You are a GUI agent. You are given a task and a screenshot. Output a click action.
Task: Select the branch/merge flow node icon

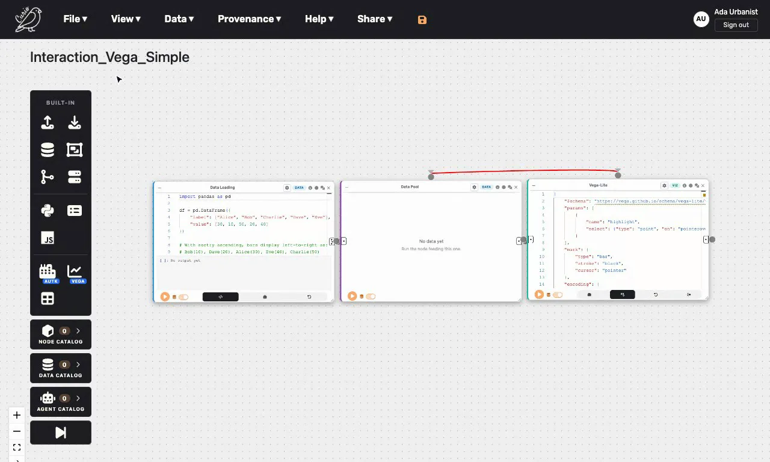(48, 177)
